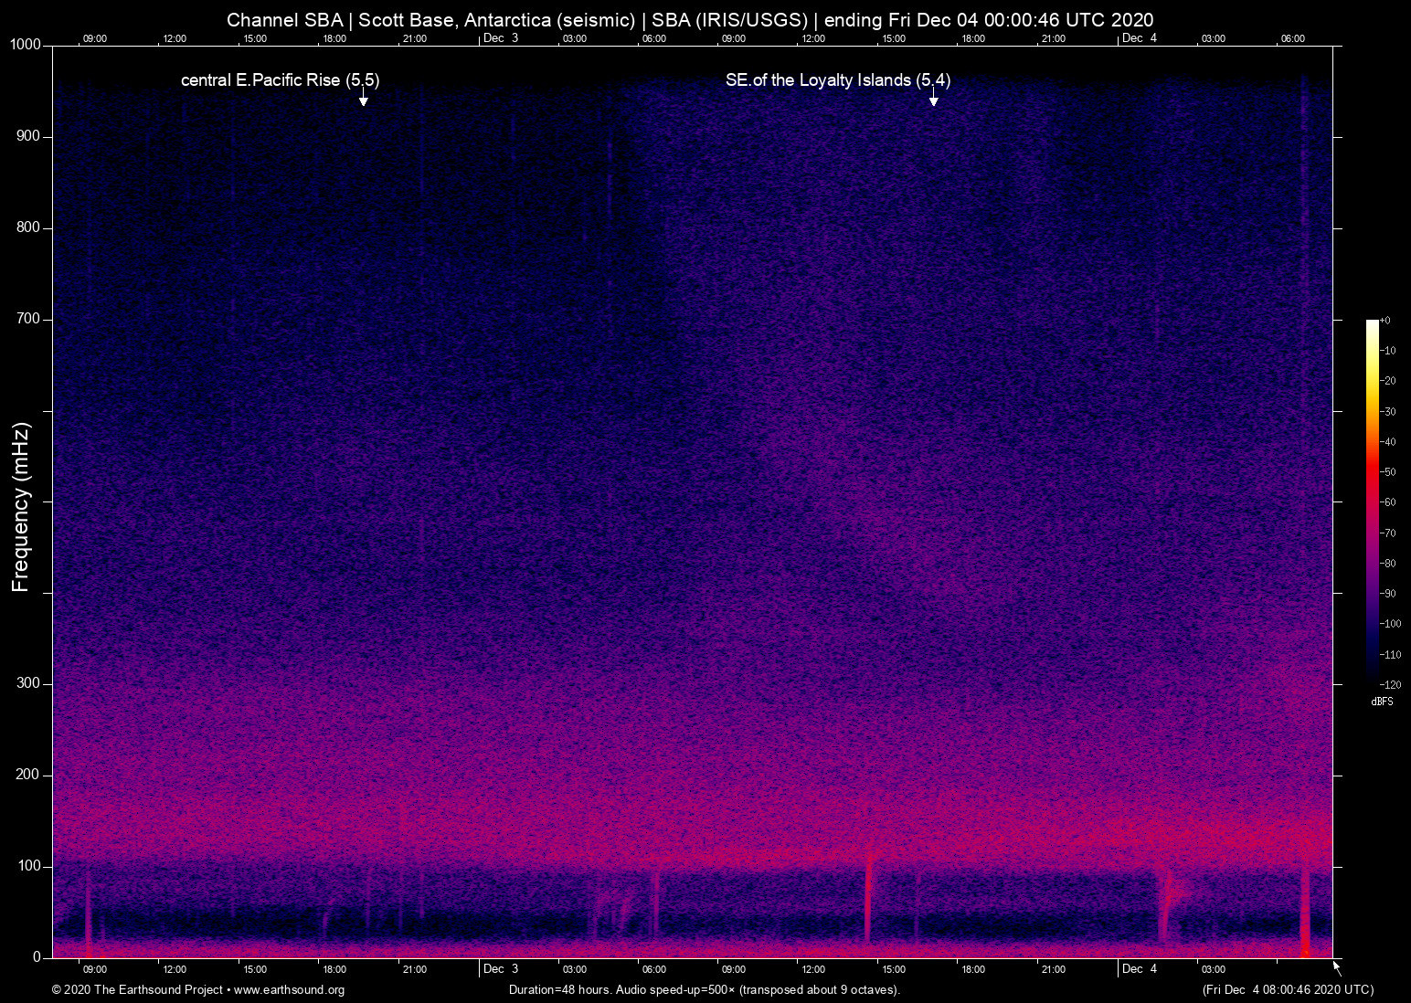This screenshot has width=1411, height=1003.
Task: Click the 'Dec 4' date marker on top axis
Action: (x=1139, y=38)
